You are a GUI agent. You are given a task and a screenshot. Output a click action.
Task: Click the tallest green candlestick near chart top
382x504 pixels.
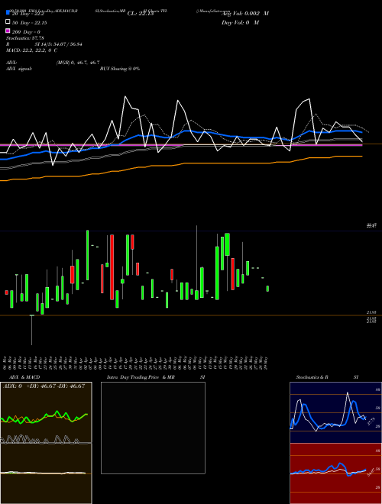(87, 255)
